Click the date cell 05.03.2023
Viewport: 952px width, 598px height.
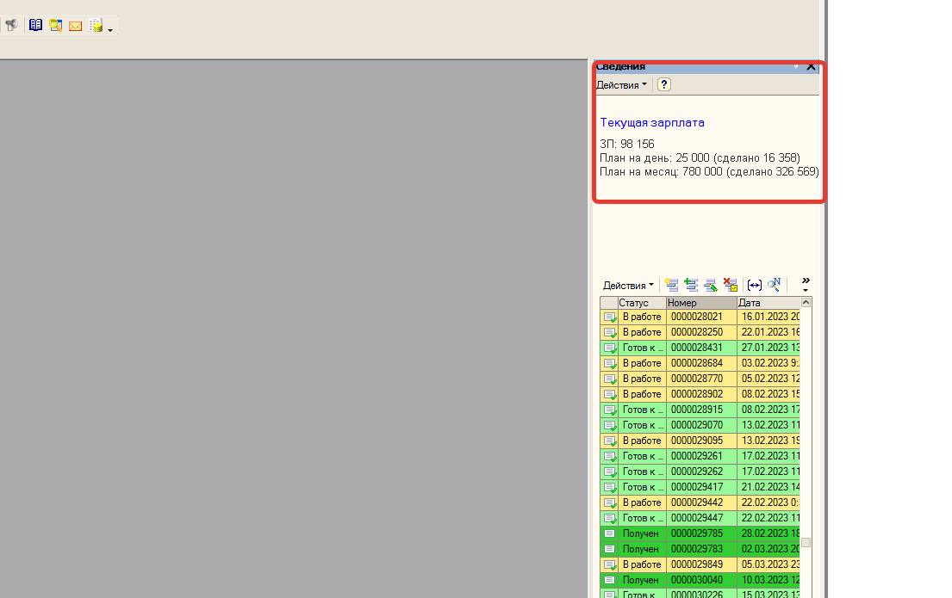(768, 564)
